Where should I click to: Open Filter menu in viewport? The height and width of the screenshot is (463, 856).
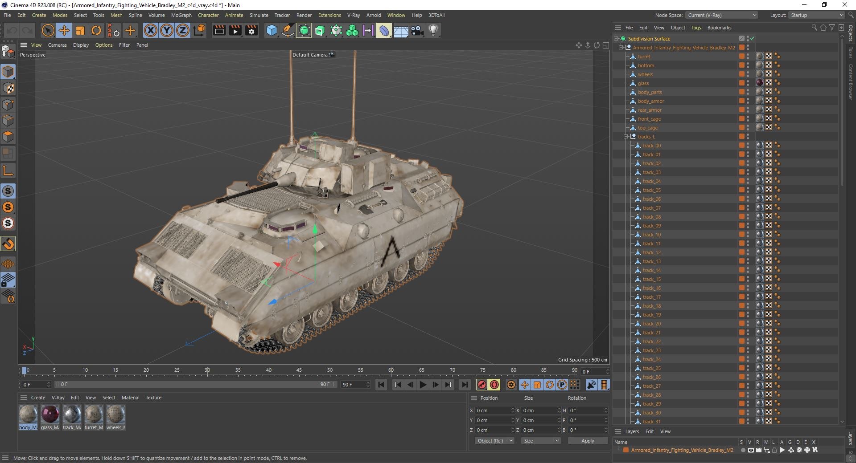124,45
